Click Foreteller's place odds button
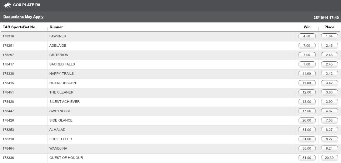 tap(329, 139)
